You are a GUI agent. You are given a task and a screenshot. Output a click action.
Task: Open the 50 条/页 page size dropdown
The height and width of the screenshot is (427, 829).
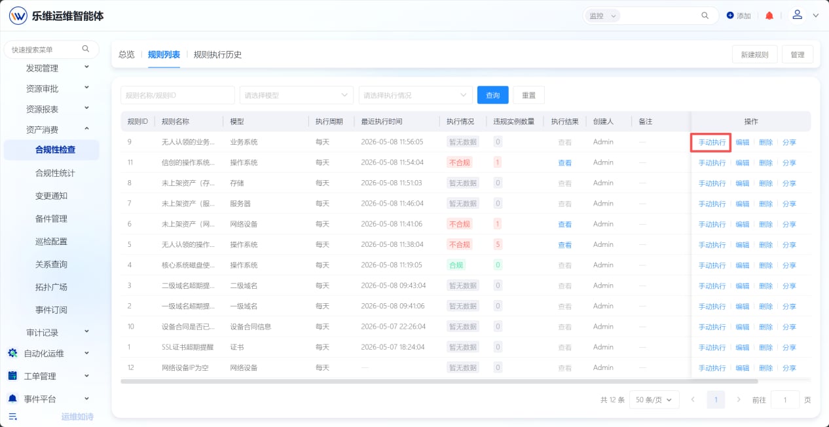(x=654, y=399)
